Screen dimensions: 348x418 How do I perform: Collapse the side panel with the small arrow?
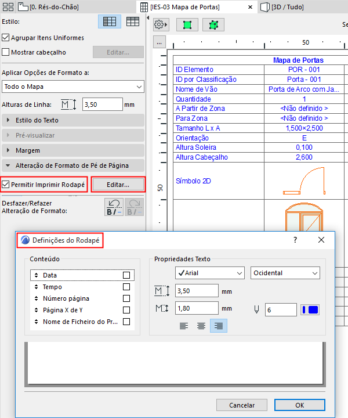(148, 18)
